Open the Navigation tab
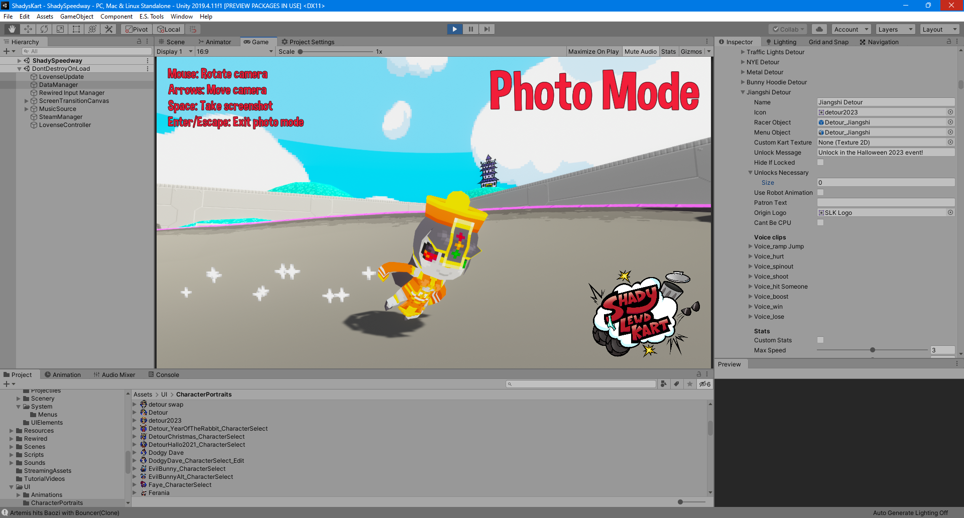 point(879,42)
